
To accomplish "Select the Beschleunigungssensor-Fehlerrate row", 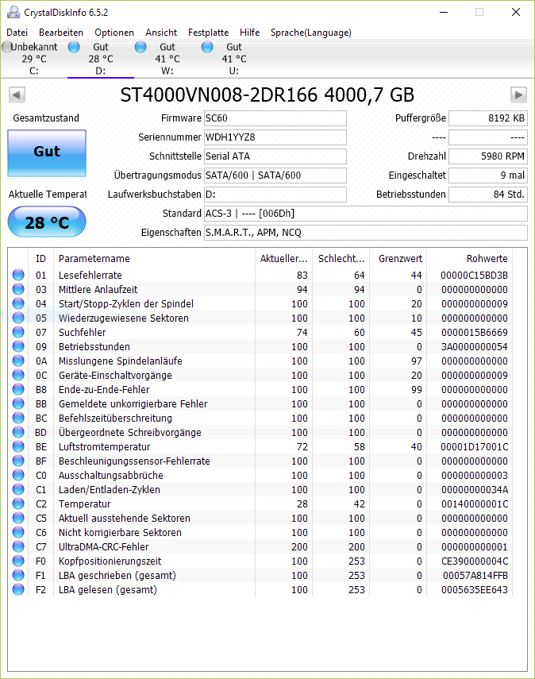I will click(x=260, y=461).
